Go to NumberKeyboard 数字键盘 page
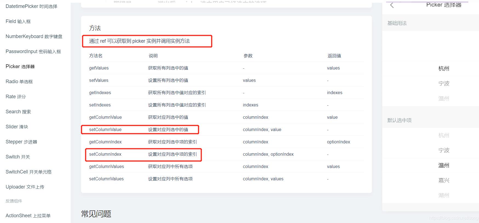Image resolution: width=479 pixels, height=223 pixels. tap(34, 36)
